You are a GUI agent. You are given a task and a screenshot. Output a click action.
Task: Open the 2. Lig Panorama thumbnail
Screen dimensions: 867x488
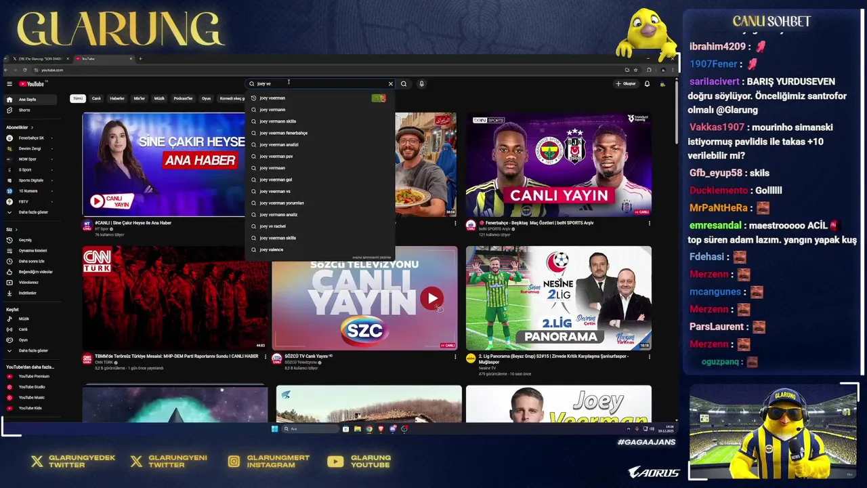point(559,298)
